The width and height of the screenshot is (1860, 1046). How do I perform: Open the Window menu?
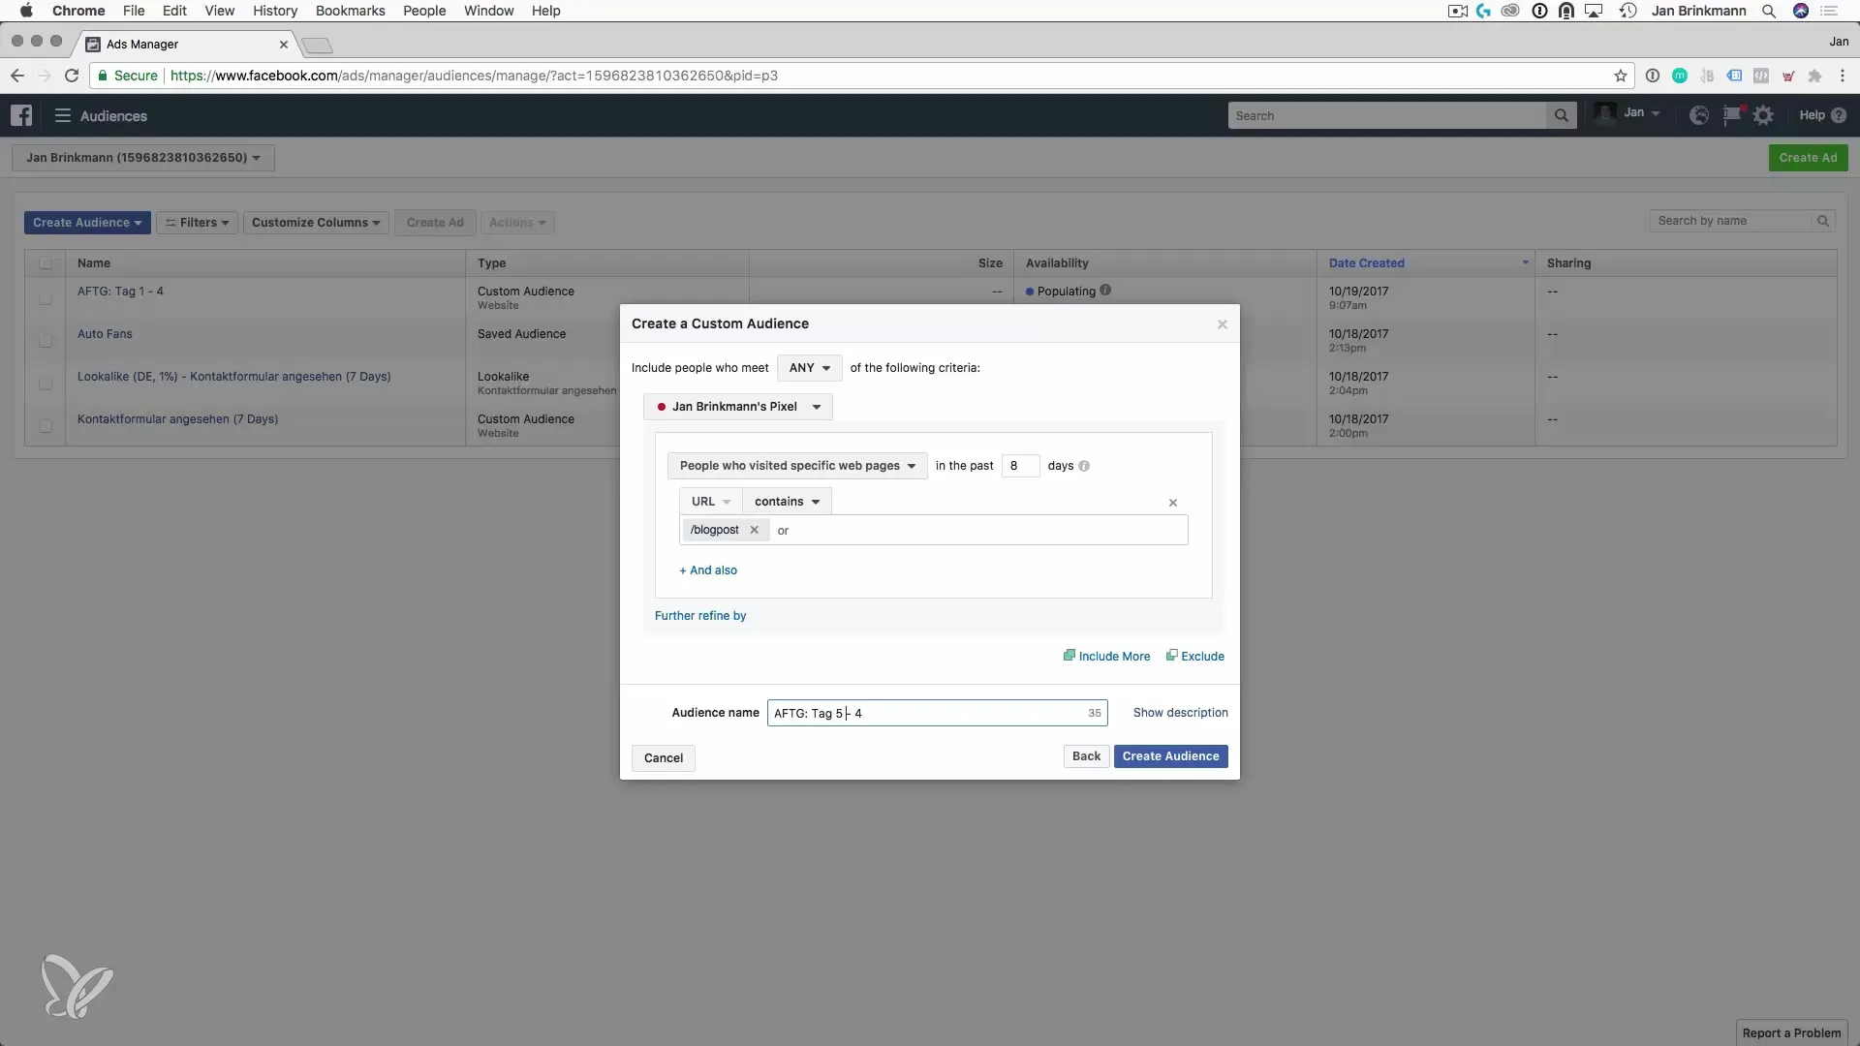(x=488, y=11)
